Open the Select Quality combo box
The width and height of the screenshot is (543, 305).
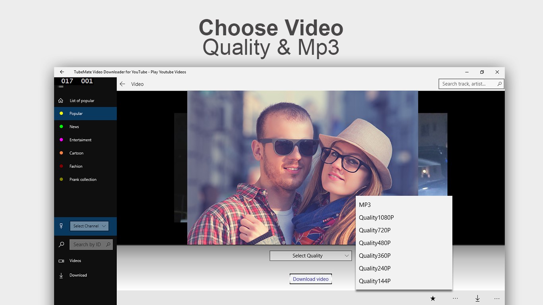coord(311,256)
